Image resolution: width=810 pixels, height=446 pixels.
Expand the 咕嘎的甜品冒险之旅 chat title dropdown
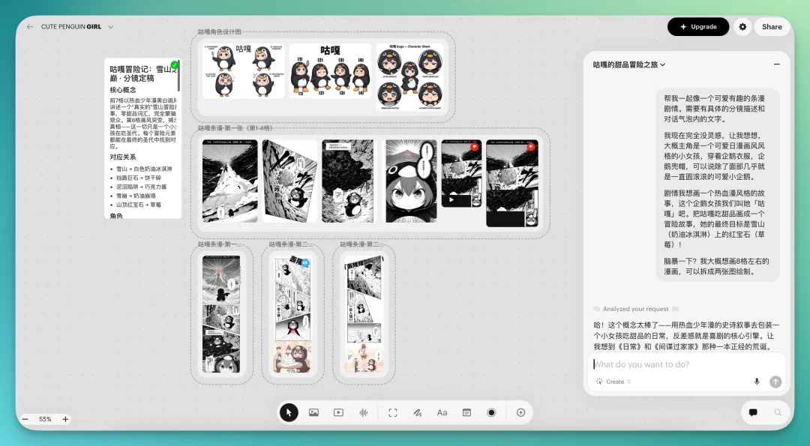click(x=662, y=64)
